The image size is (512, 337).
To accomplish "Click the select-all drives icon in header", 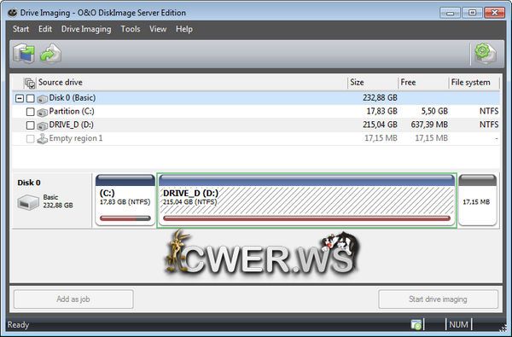I will [30, 83].
